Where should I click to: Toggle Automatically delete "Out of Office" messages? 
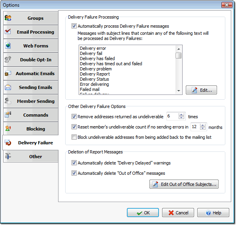[74, 173]
